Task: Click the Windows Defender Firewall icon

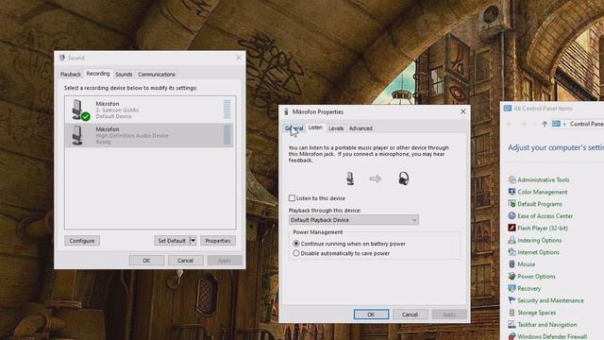Action: 512,336
